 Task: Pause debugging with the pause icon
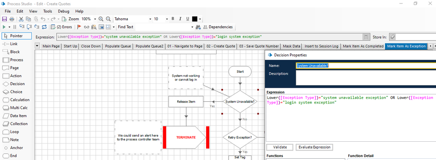tap(15, 27)
